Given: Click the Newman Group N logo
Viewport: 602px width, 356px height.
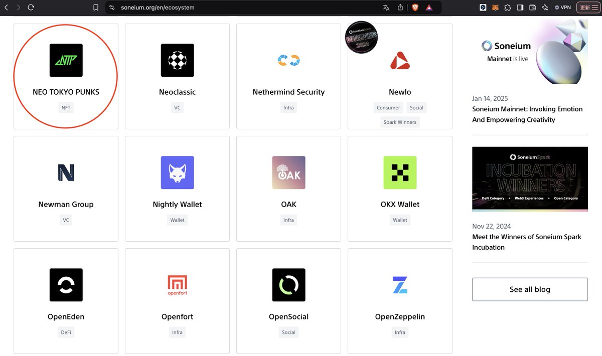Looking at the screenshot, I should click(x=66, y=172).
